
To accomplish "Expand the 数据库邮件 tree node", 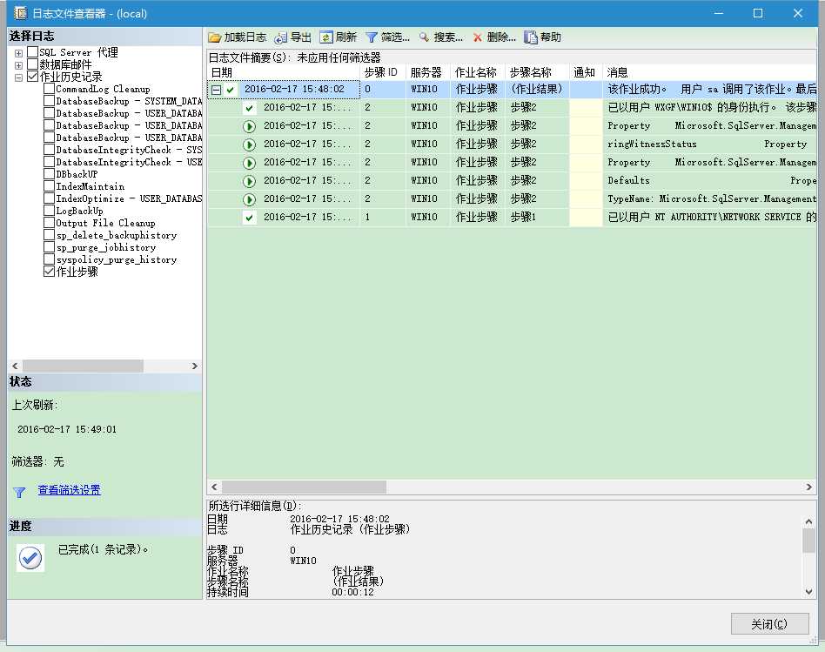I will click(x=18, y=65).
